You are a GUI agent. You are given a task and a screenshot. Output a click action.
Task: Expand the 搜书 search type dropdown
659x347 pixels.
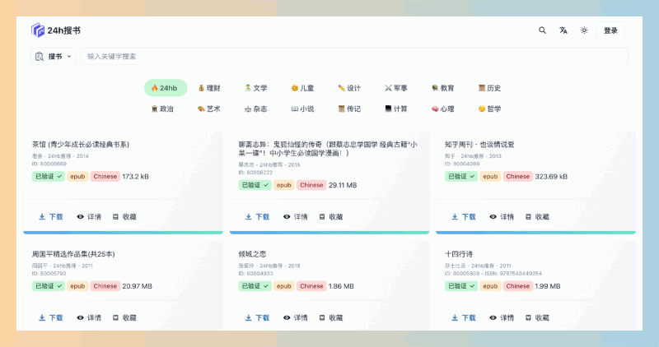click(54, 56)
